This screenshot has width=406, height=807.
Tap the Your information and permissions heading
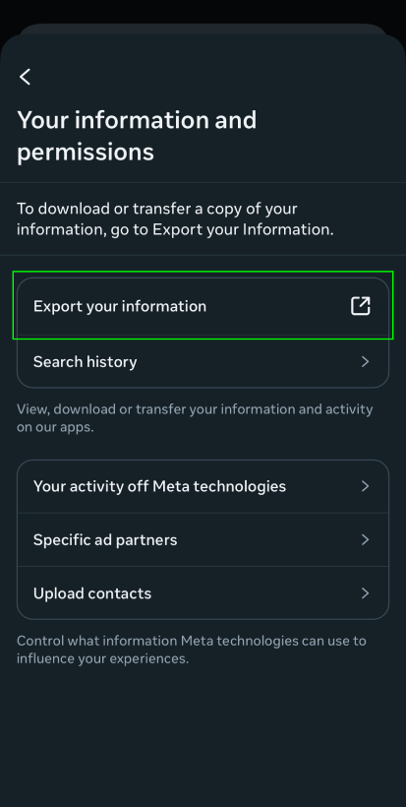[x=137, y=136]
